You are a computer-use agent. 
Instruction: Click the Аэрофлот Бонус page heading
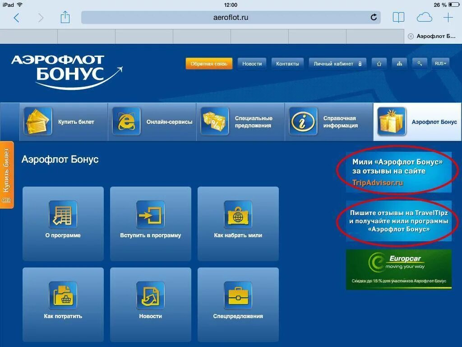point(60,159)
